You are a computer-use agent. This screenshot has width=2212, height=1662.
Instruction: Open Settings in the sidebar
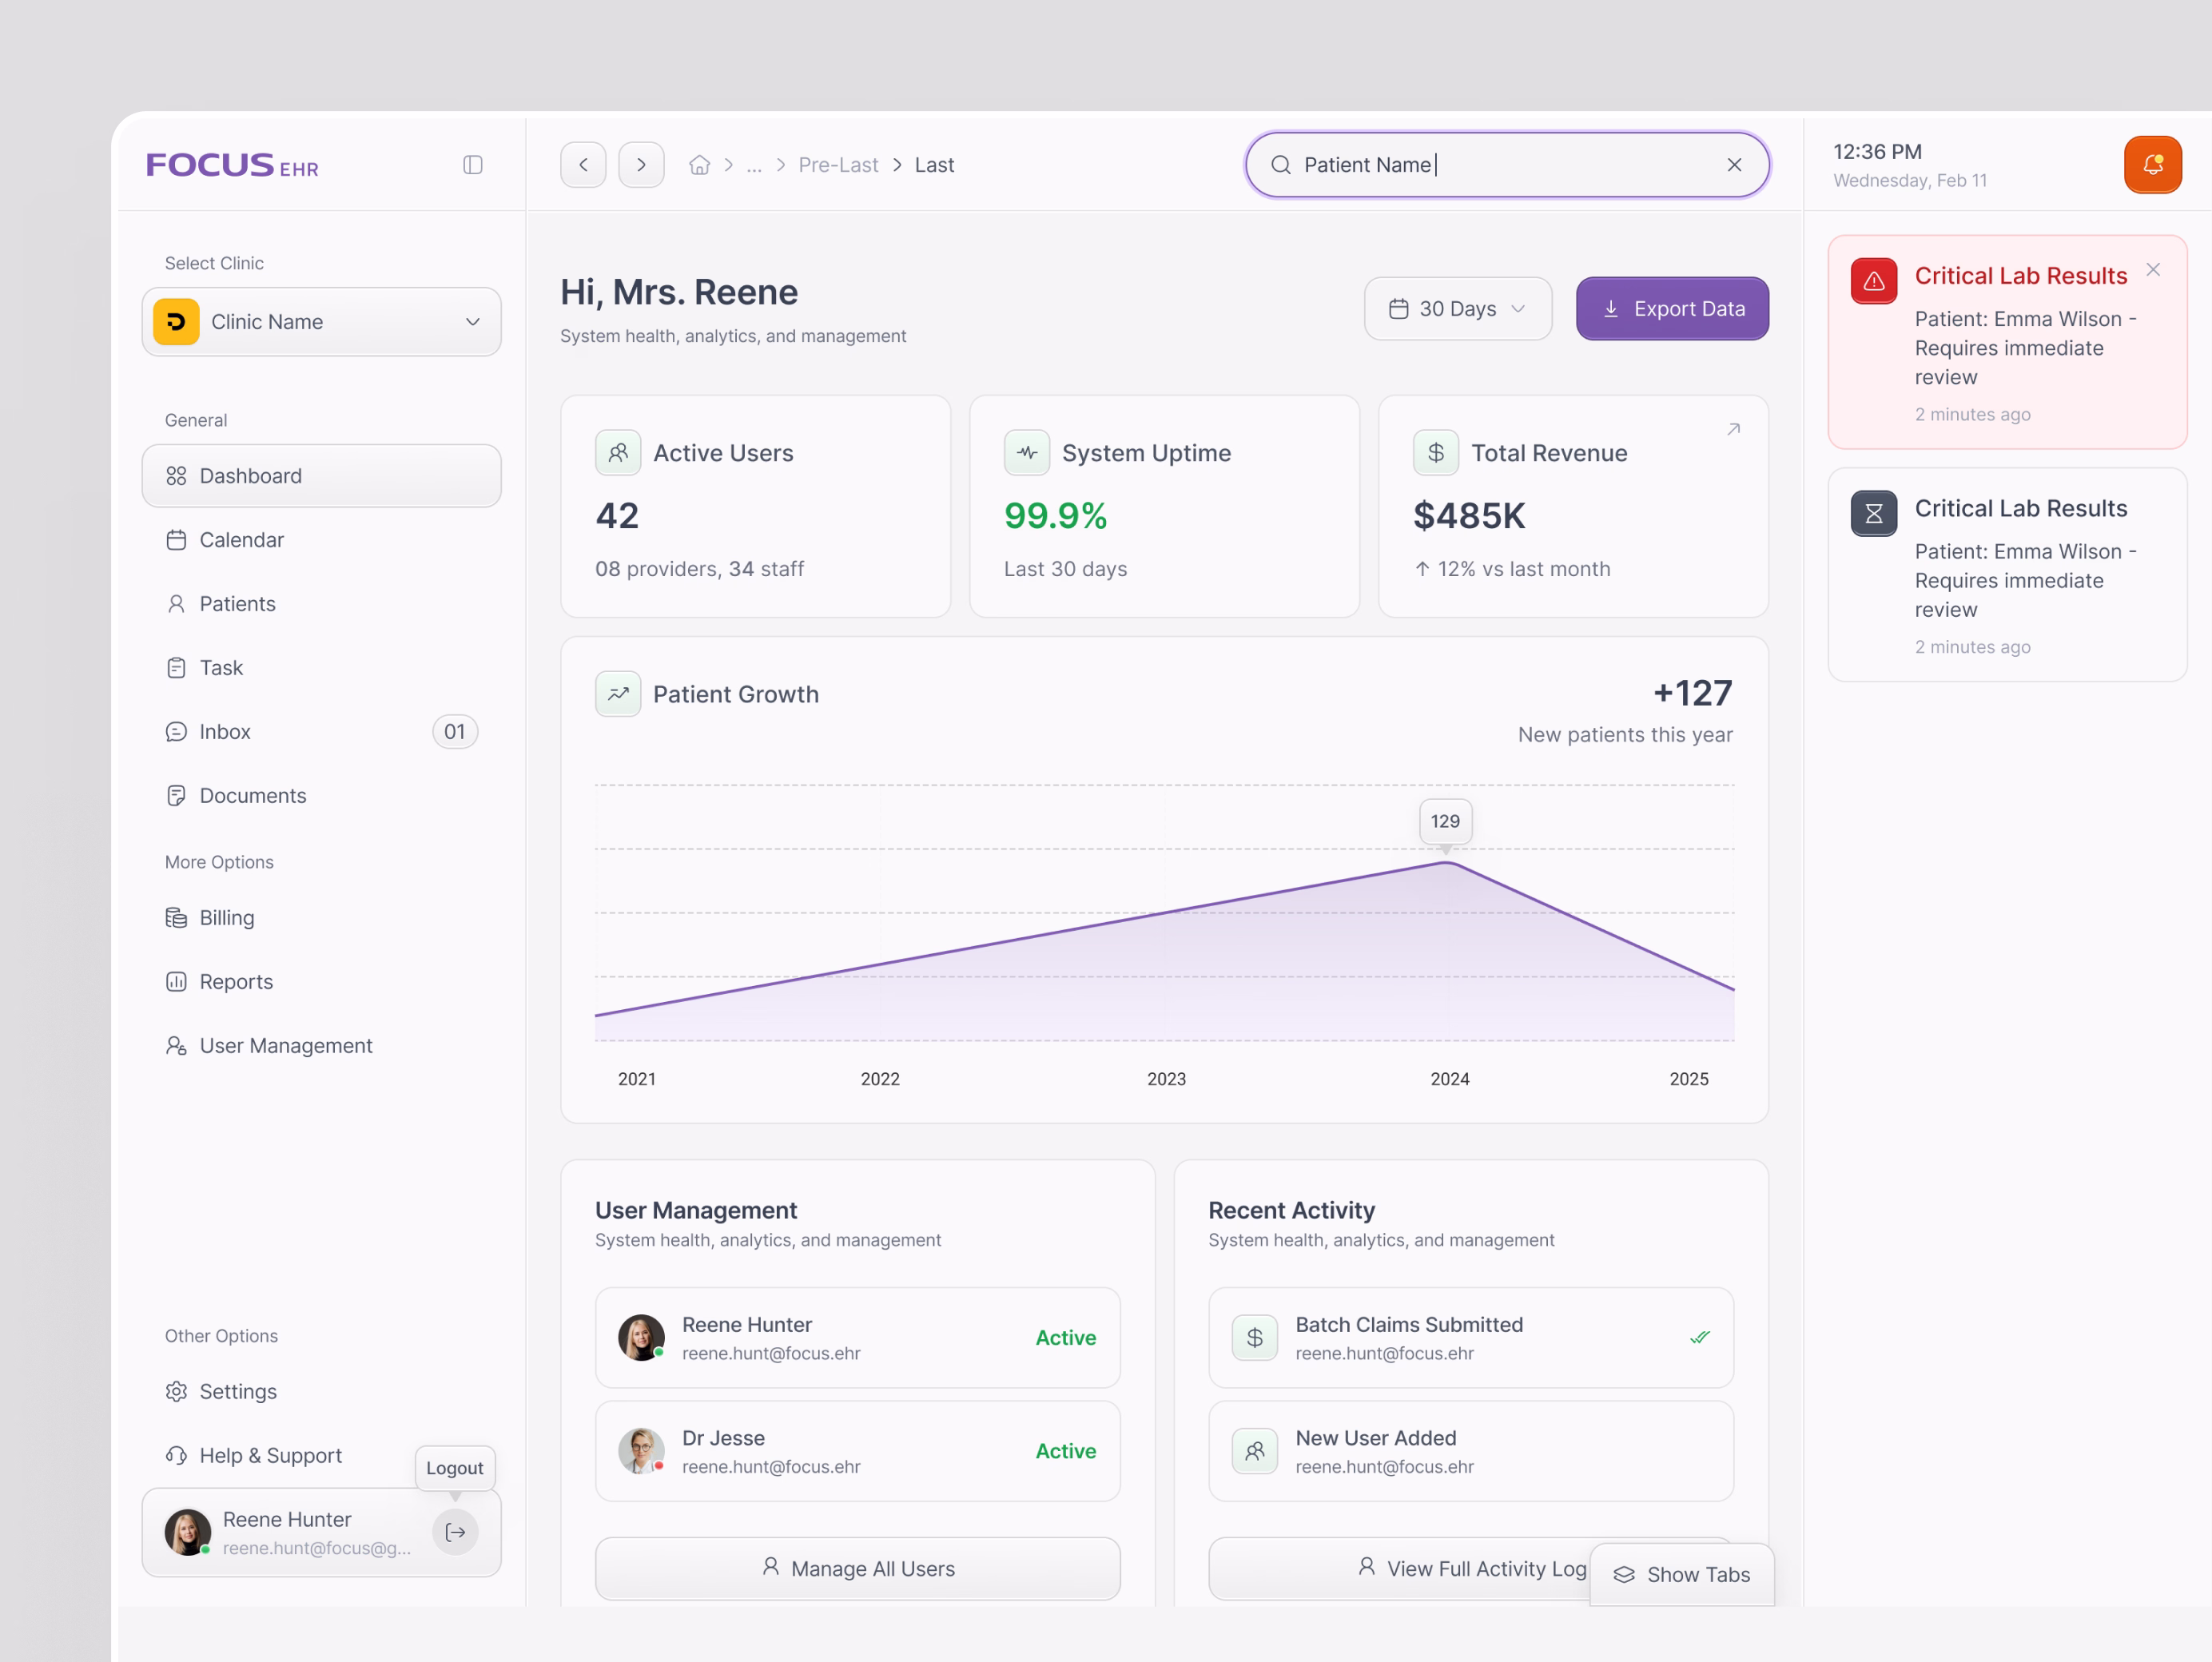pos(321,1392)
